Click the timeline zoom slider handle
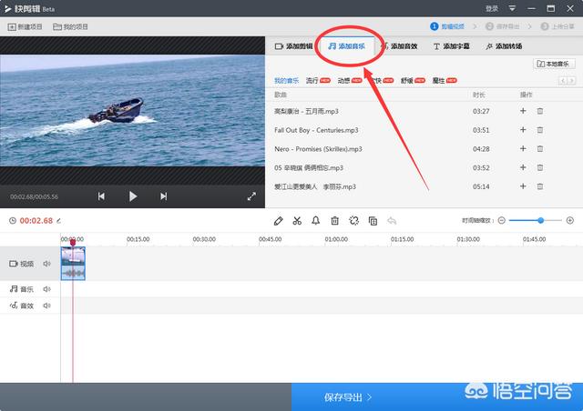This screenshot has height=411, width=583. 540,221
